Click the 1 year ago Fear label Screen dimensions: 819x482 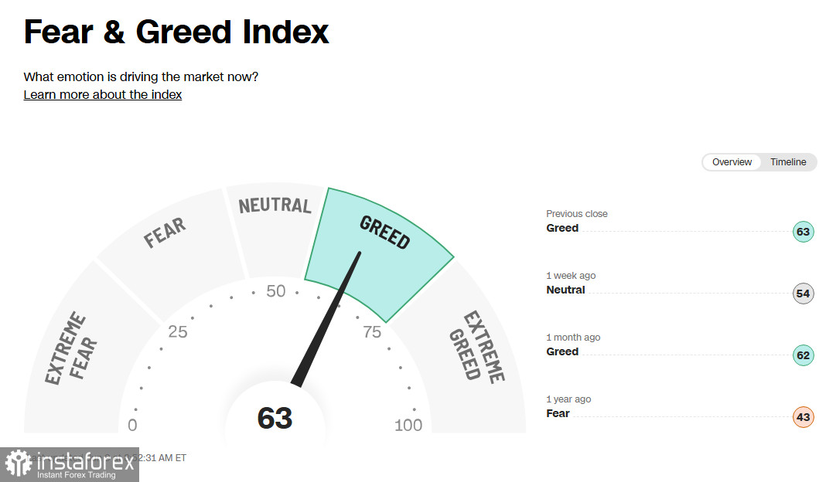click(558, 413)
